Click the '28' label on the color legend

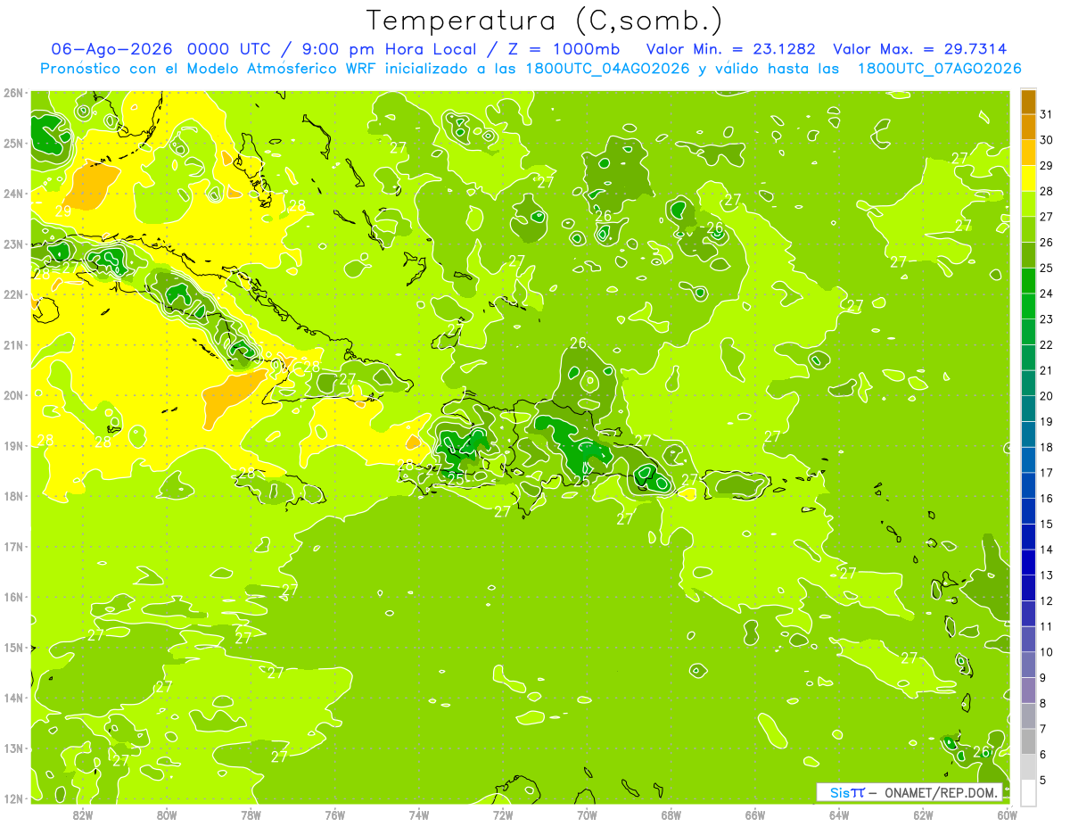point(1046,191)
